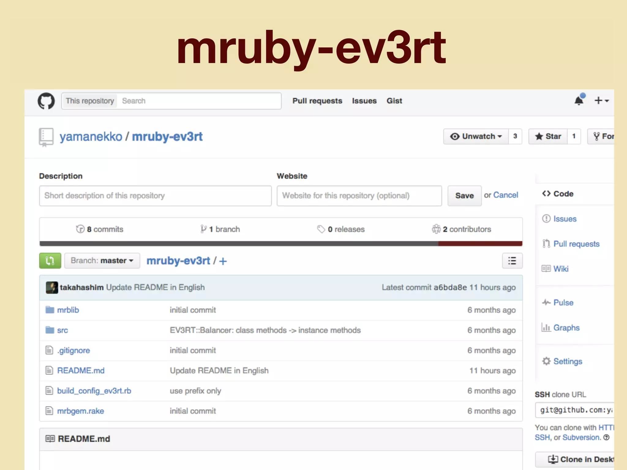Click the language breakdown color bar

point(281,244)
